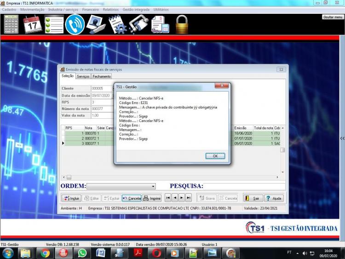Open the Financeiro menu

click(91, 10)
